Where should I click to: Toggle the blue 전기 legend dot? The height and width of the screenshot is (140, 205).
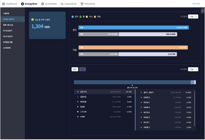73,16
